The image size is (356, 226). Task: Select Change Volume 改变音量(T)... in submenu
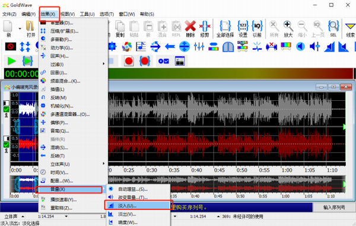tap(138, 198)
